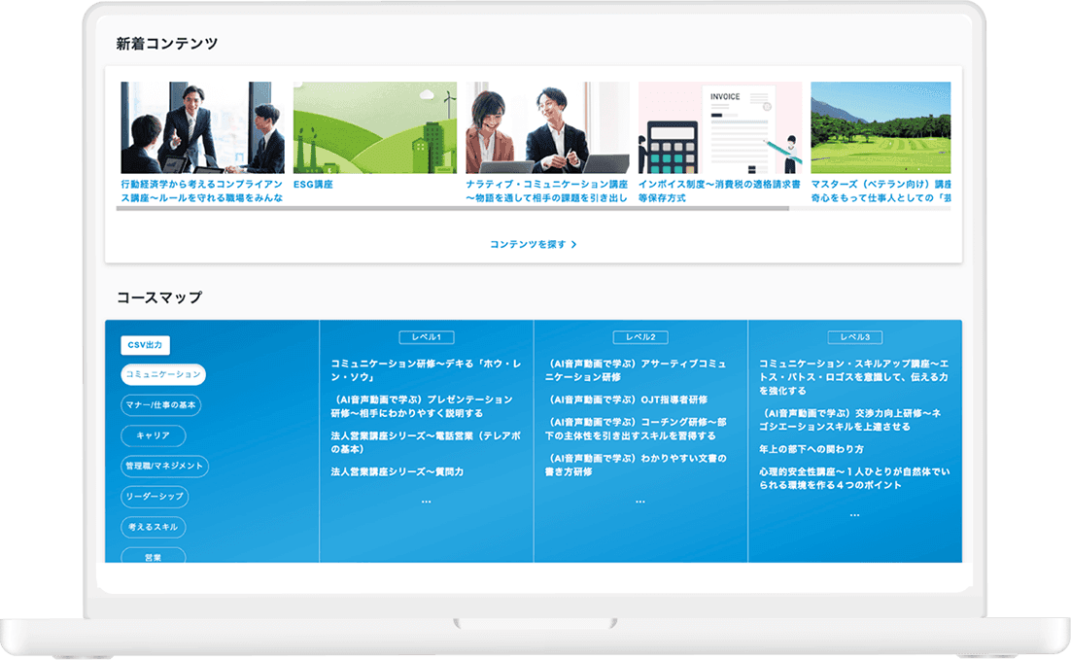Open the invoice calculator course thumbnail

click(719, 127)
